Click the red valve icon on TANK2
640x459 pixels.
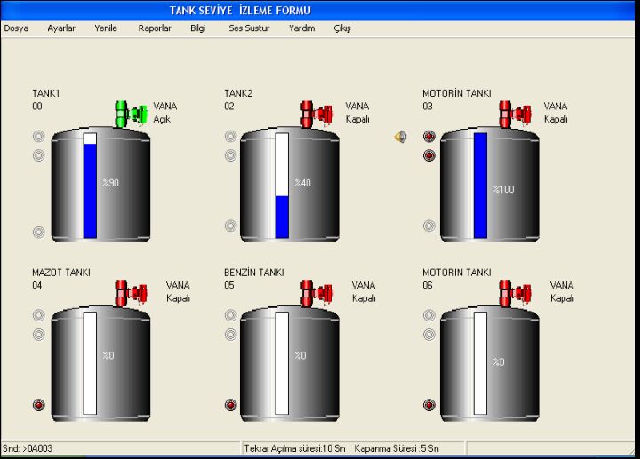(x=316, y=113)
